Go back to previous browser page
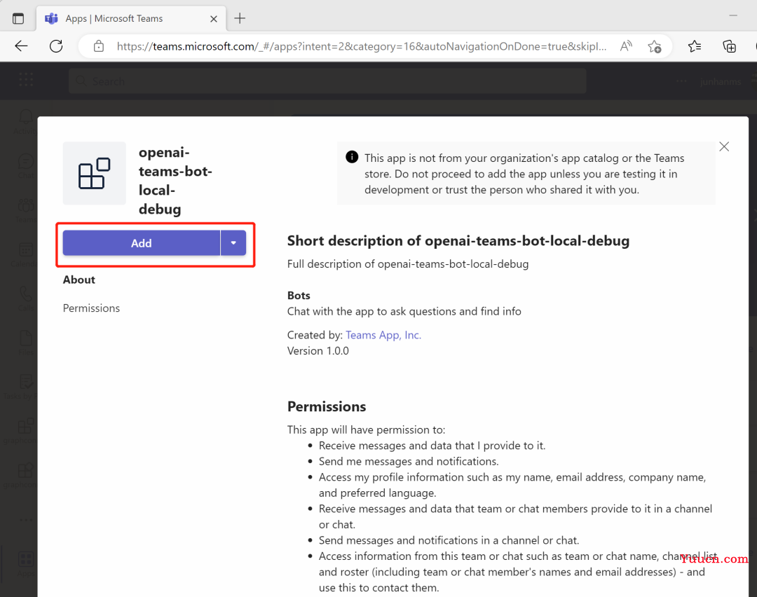This screenshot has height=597, width=757. 21,46
